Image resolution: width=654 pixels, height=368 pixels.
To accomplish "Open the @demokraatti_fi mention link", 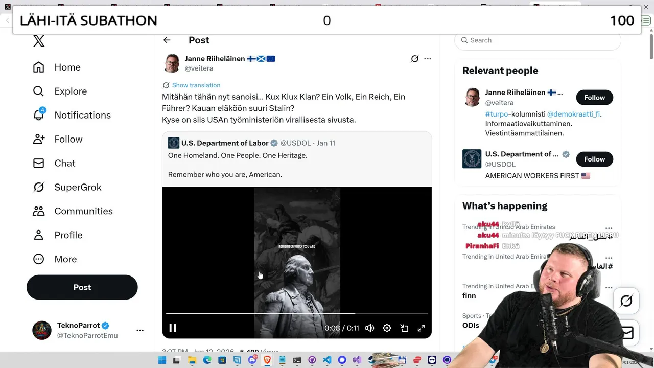I will (573, 114).
